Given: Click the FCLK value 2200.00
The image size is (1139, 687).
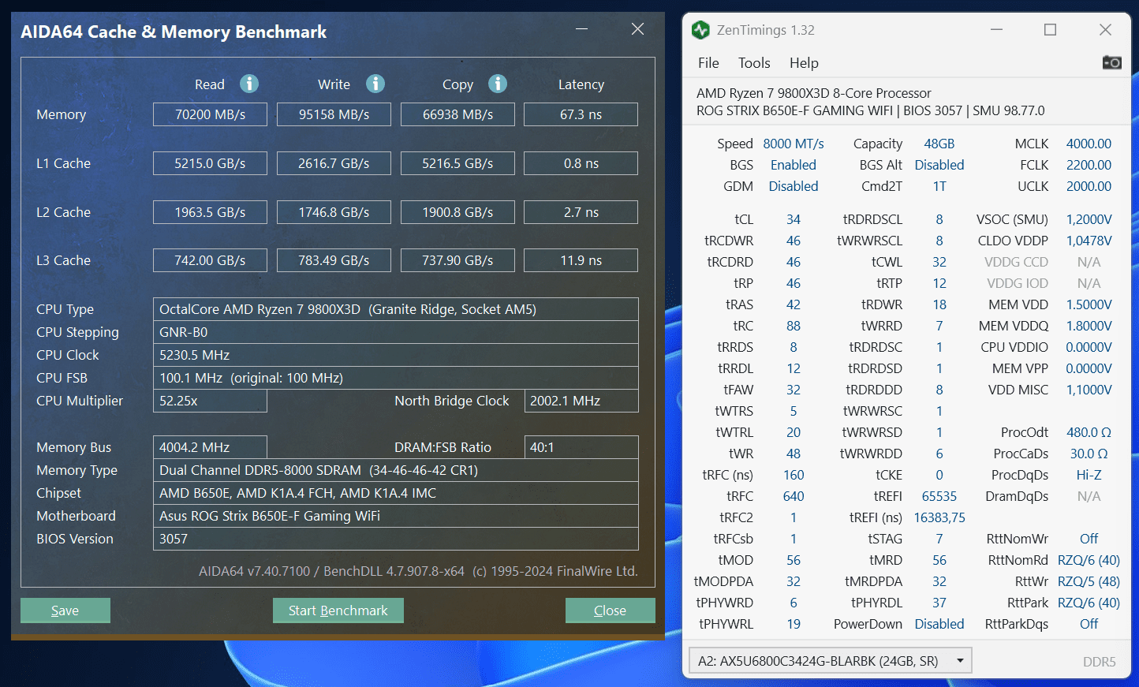Looking at the screenshot, I should click(1089, 165).
